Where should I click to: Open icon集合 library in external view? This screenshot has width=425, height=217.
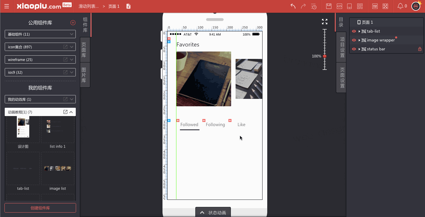(65, 47)
